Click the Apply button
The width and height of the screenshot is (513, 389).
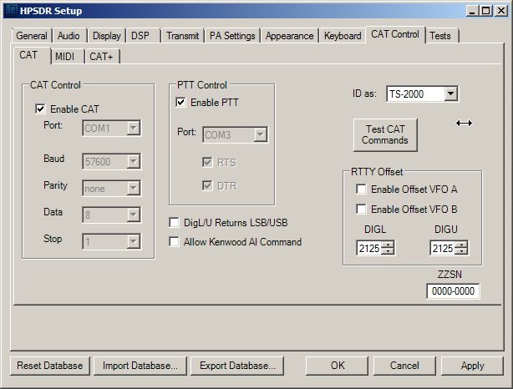pyautogui.click(x=472, y=366)
